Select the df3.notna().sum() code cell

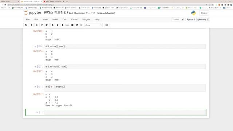point(125,46)
